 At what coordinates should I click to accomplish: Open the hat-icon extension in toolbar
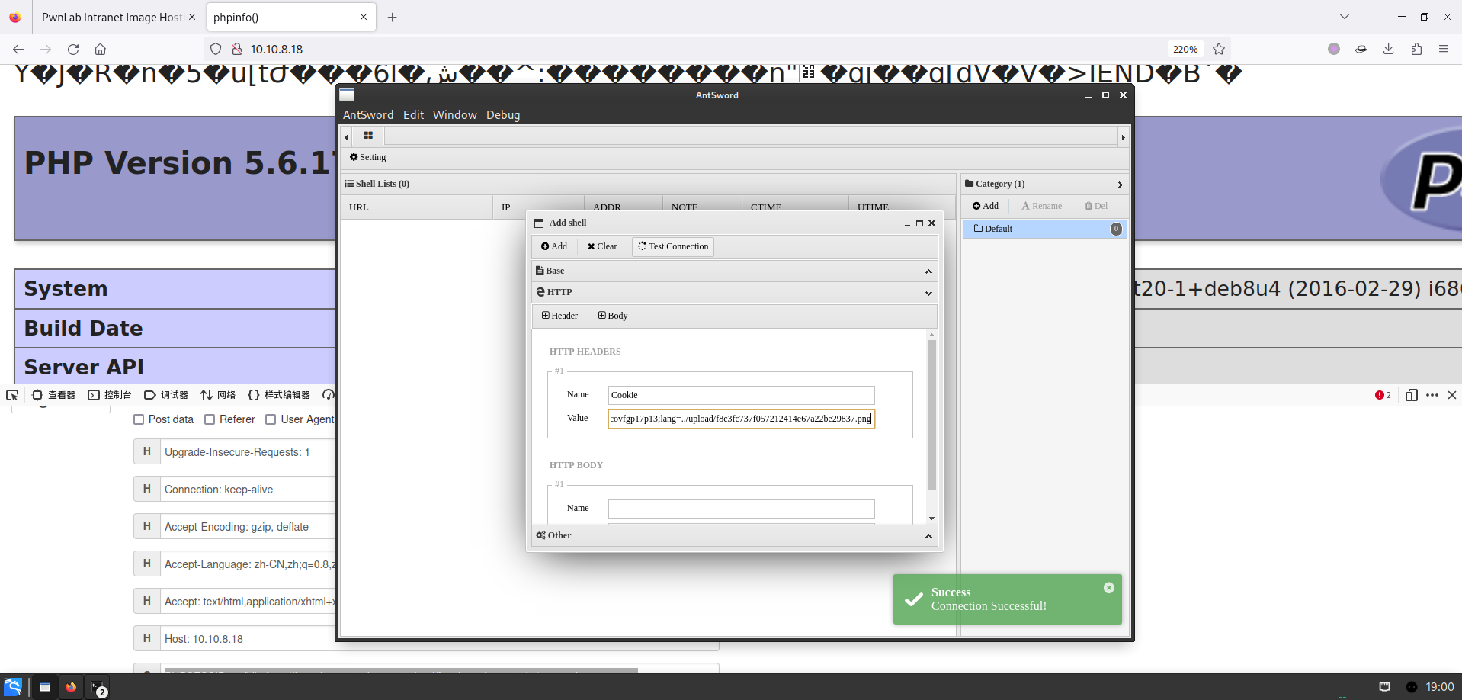coord(1361,49)
